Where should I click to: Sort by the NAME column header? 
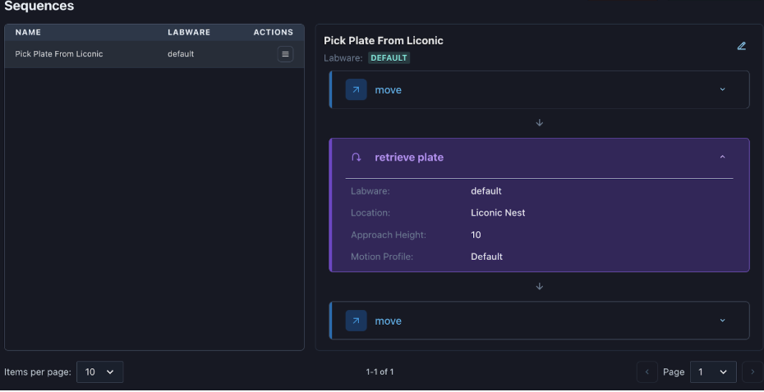(28, 33)
